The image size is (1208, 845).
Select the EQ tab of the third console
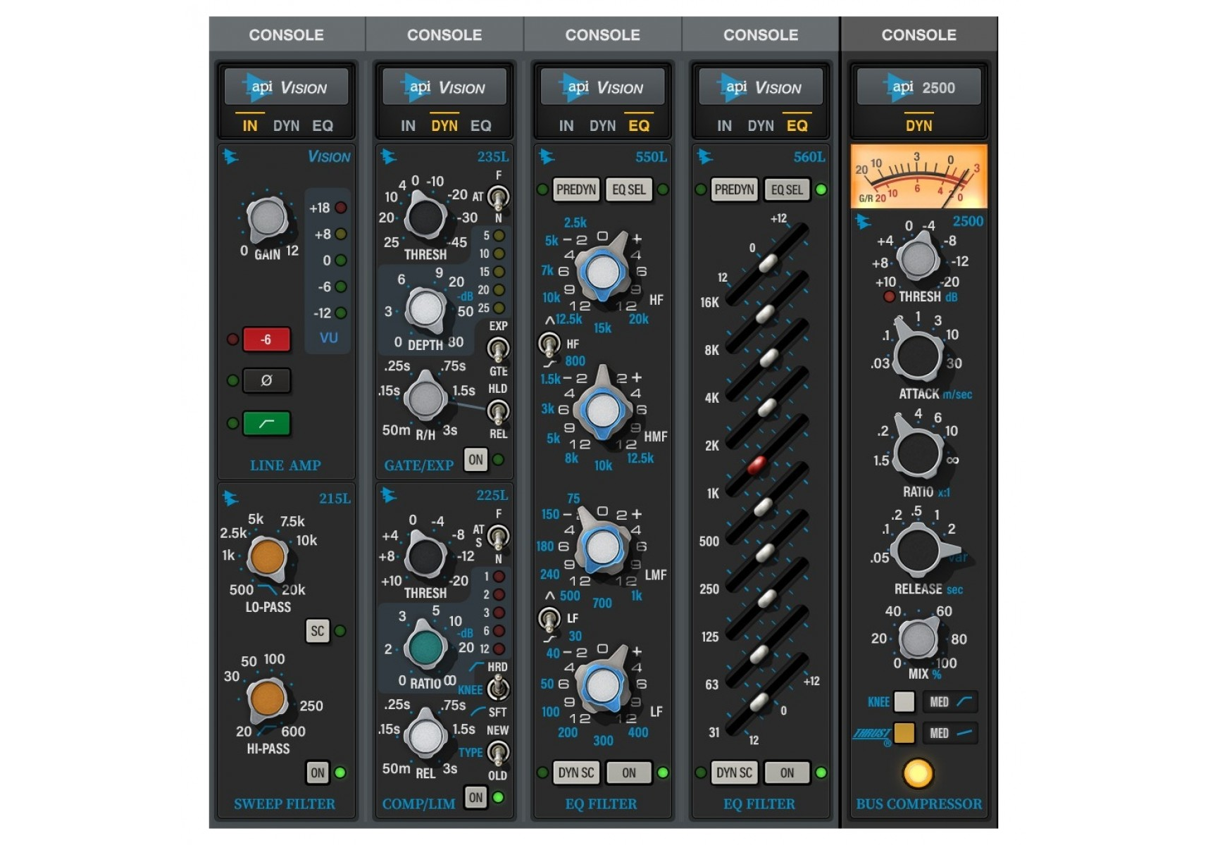point(639,125)
